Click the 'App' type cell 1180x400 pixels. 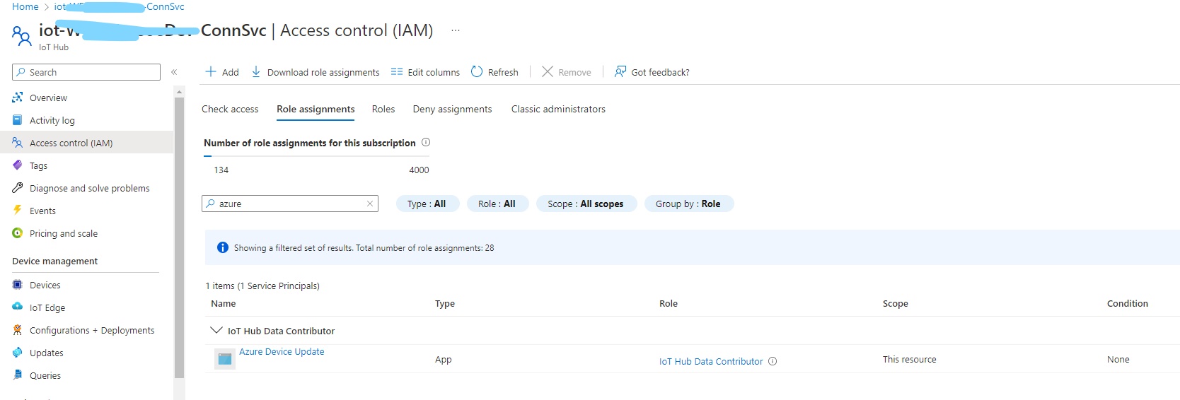point(444,359)
